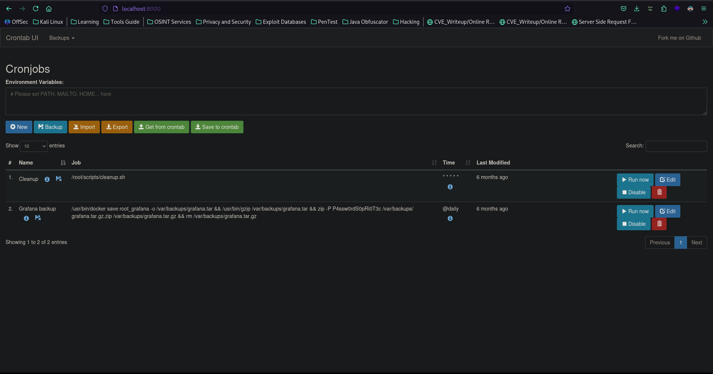713x374 pixels.
Task: Click the logging icon beside Cleanup job
Action: [59, 179]
